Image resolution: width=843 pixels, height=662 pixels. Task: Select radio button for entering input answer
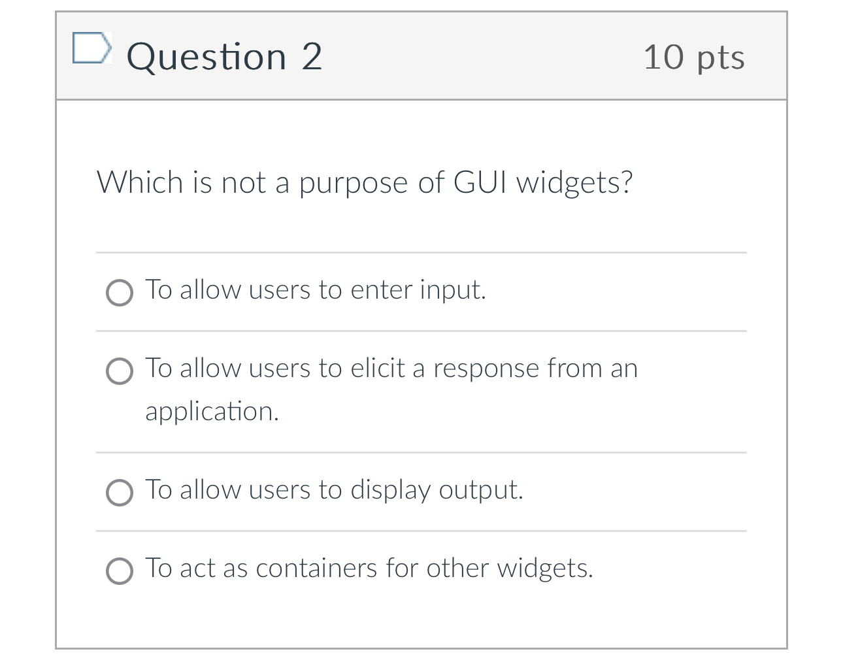click(x=120, y=293)
